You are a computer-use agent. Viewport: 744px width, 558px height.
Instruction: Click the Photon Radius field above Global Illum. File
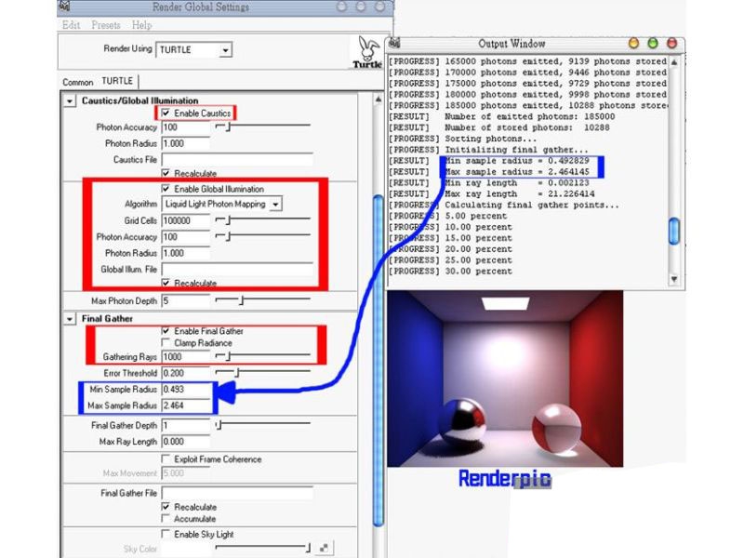[x=185, y=253]
